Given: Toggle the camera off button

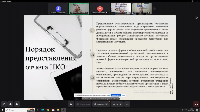Looking at the screenshot, I should coord(17,104).
